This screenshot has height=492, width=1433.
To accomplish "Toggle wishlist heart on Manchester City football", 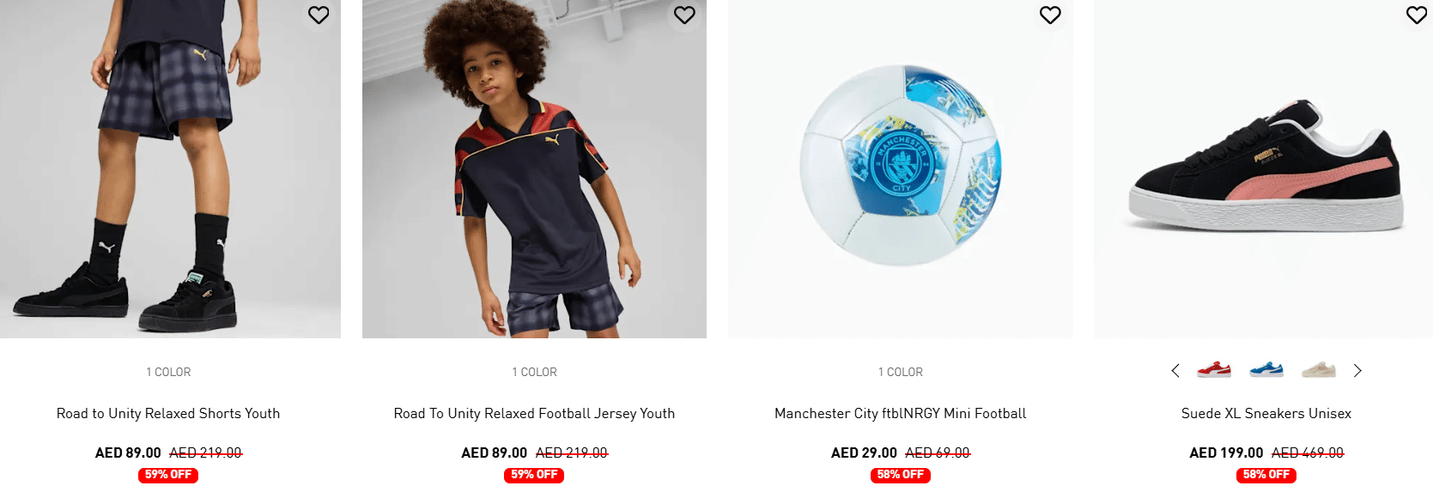I will point(1050,15).
